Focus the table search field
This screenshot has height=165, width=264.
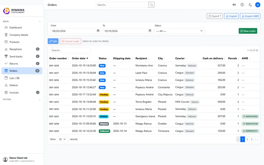pyautogui.click(x=70, y=50)
